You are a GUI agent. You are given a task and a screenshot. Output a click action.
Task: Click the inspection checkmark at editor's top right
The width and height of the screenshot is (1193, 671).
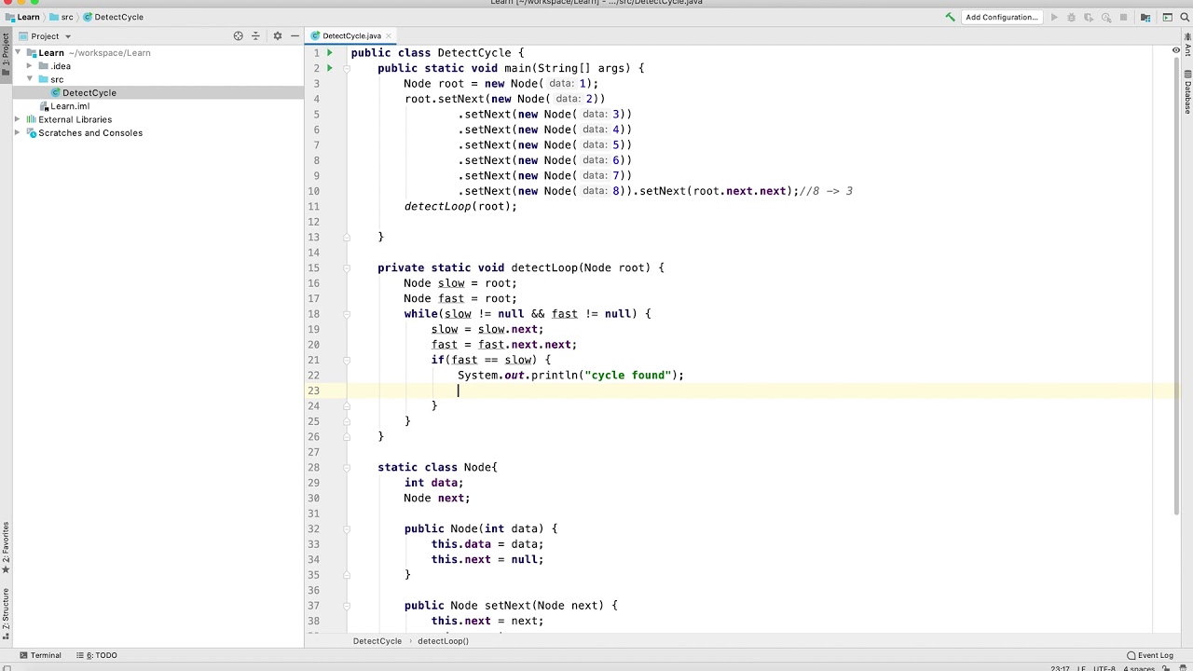[1176, 50]
